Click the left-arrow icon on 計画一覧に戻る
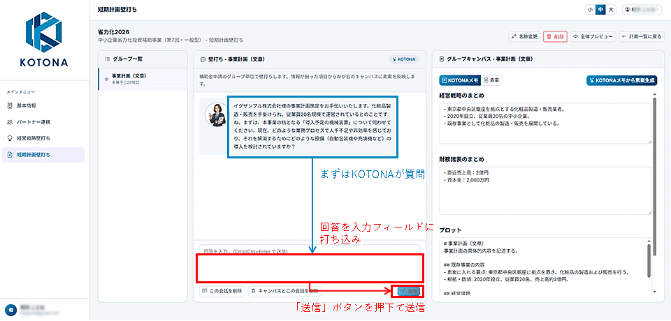 tap(625, 37)
